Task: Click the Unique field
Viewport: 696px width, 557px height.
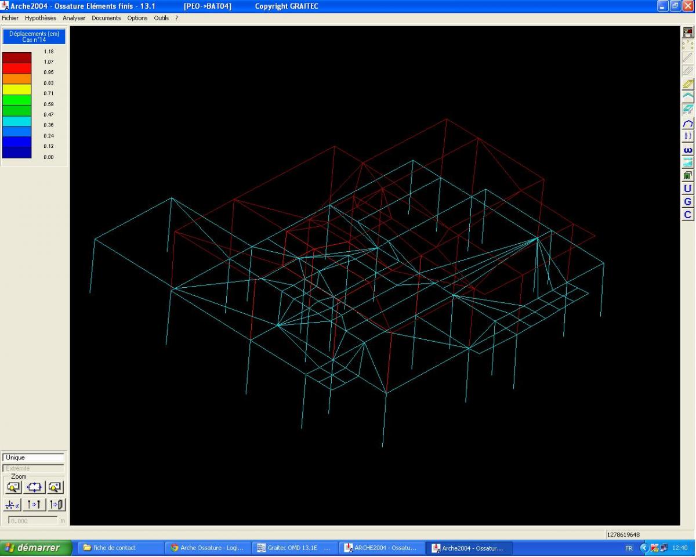Action: click(34, 458)
